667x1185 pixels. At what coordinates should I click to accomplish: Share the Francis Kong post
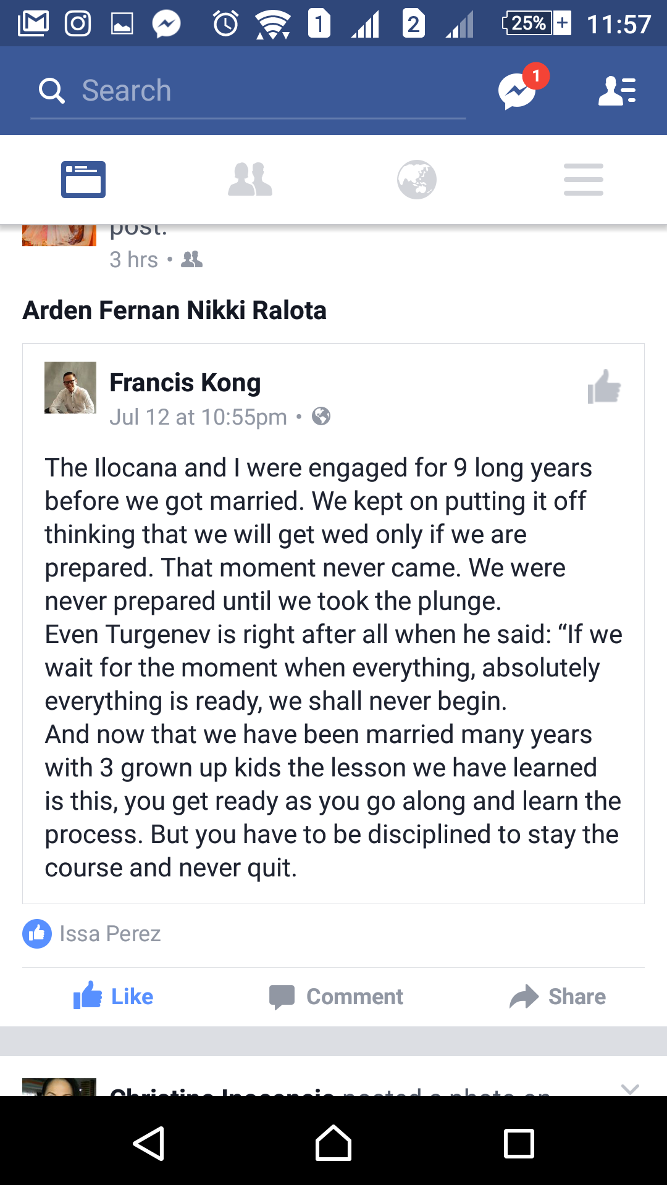pyautogui.click(x=558, y=996)
